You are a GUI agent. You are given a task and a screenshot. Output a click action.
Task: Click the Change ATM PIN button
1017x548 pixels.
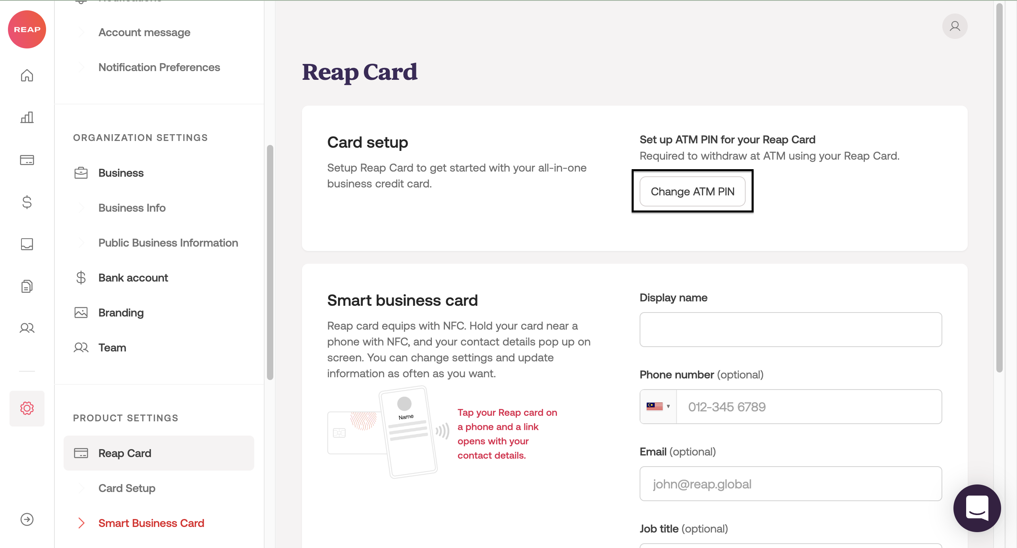[692, 192]
